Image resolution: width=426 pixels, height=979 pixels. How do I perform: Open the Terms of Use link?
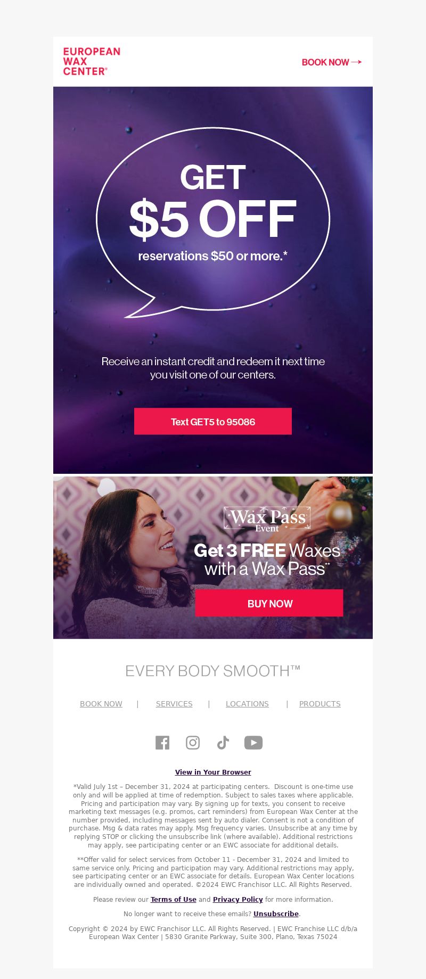pyautogui.click(x=174, y=900)
